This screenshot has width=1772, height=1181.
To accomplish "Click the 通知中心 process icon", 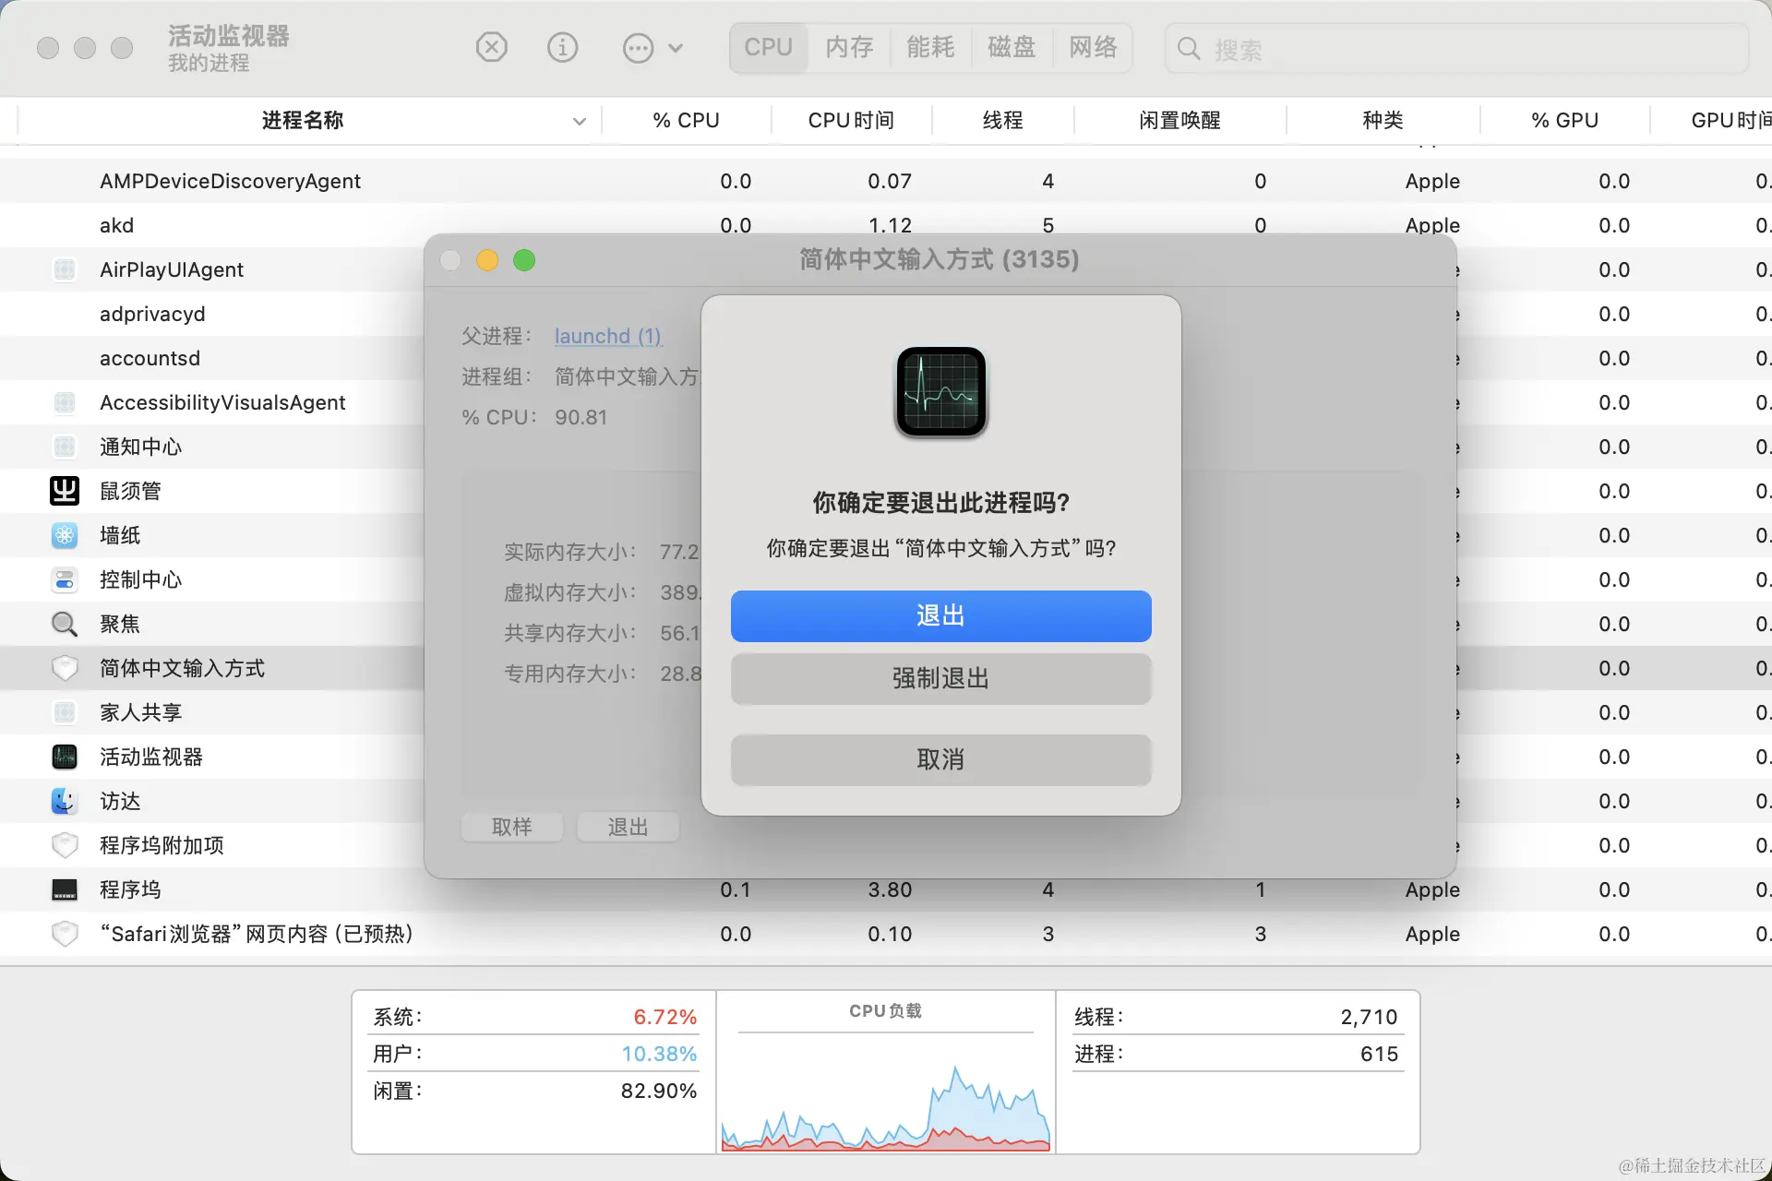I will coord(64,447).
